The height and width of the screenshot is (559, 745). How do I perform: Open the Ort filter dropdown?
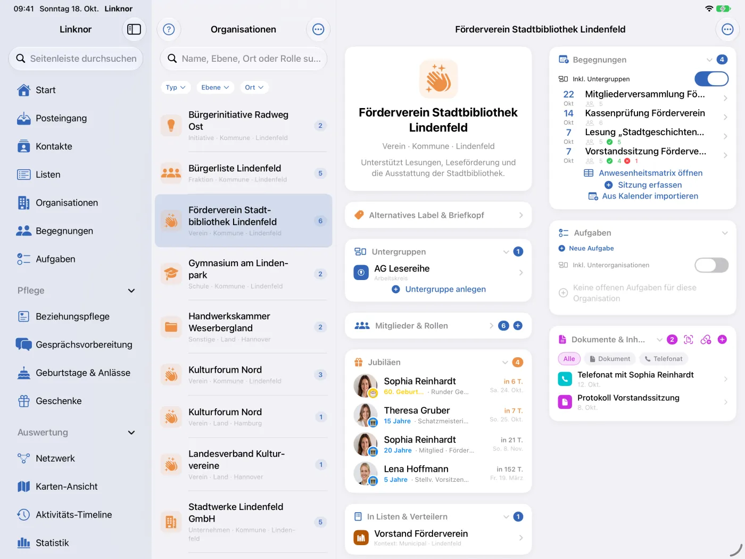(254, 87)
